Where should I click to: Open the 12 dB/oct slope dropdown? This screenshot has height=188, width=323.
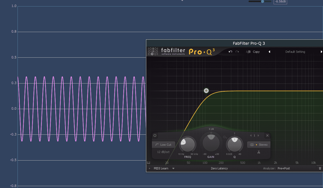164,152
